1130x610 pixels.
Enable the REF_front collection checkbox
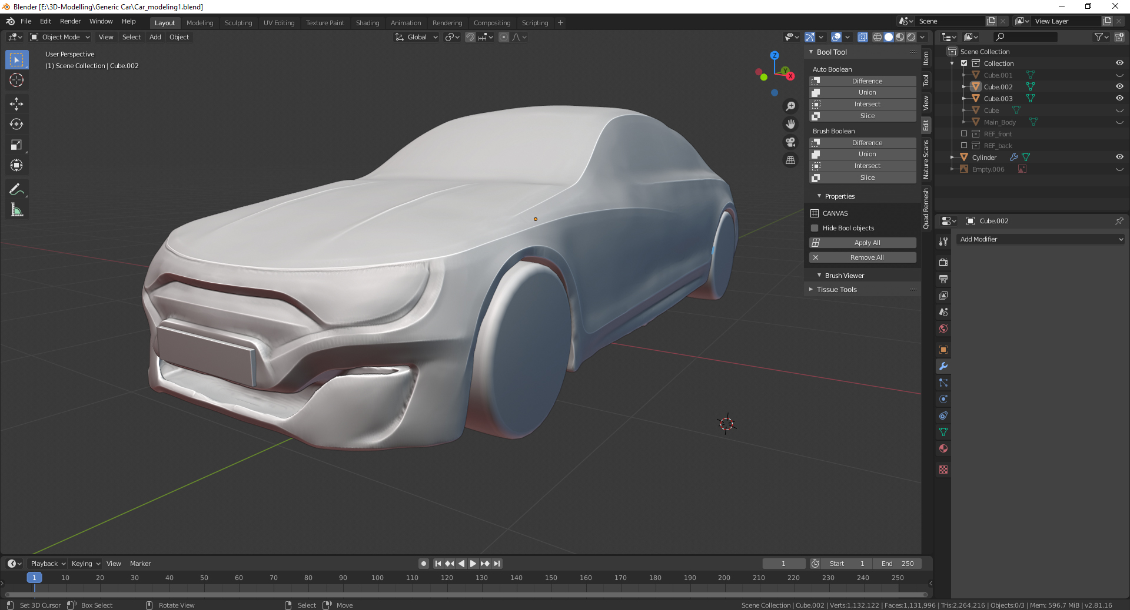[964, 133]
